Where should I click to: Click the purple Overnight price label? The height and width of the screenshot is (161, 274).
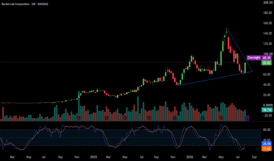254,58
